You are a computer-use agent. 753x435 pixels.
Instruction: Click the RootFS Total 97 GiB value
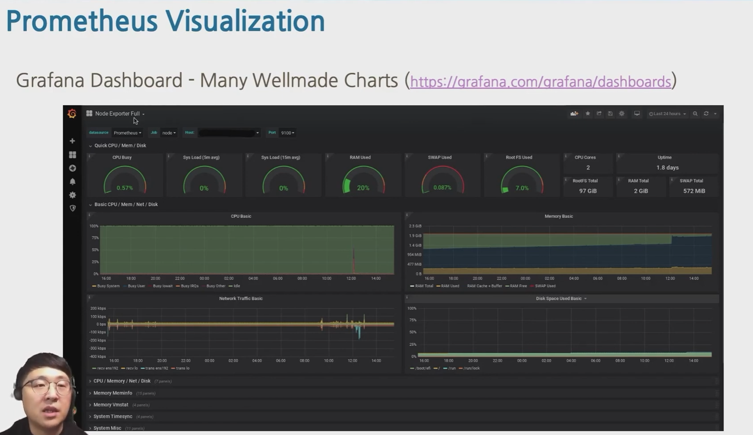588,191
